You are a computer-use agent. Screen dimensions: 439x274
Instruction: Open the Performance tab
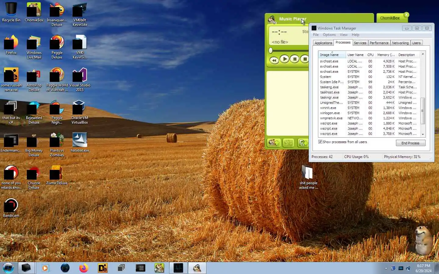(379, 43)
